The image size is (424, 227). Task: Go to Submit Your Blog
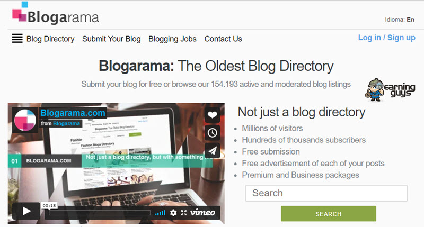[111, 39]
